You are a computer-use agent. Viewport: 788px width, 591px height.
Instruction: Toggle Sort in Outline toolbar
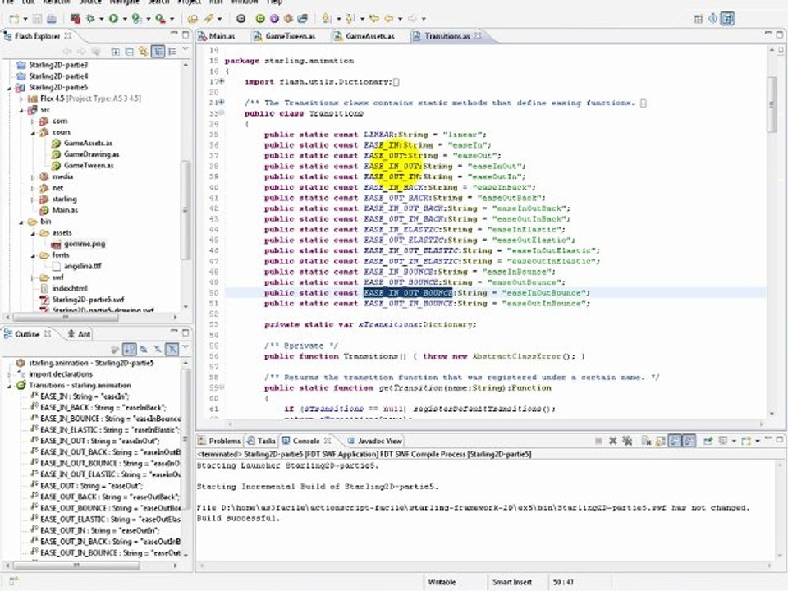[130, 349]
